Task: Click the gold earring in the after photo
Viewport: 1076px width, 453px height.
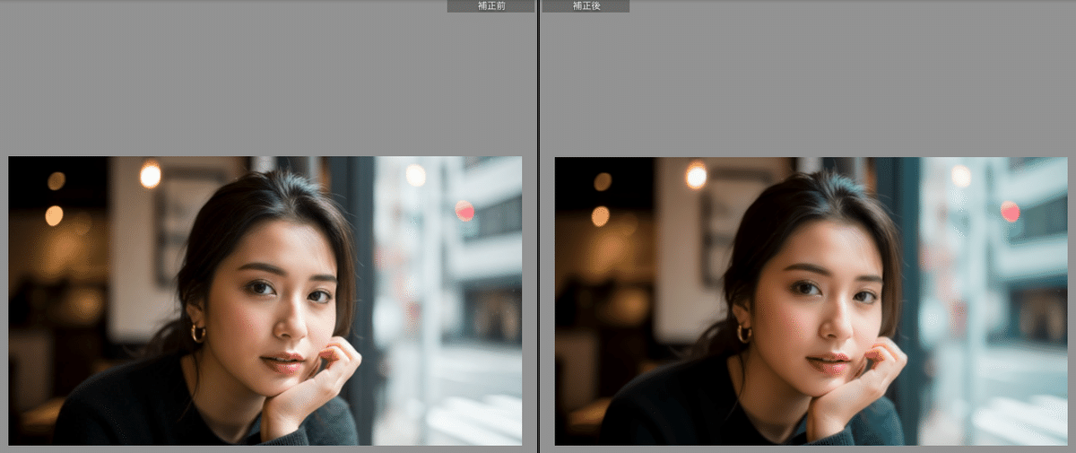Action: 743,333
